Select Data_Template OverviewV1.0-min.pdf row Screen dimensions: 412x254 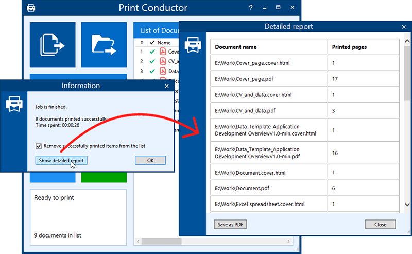coord(305,153)
